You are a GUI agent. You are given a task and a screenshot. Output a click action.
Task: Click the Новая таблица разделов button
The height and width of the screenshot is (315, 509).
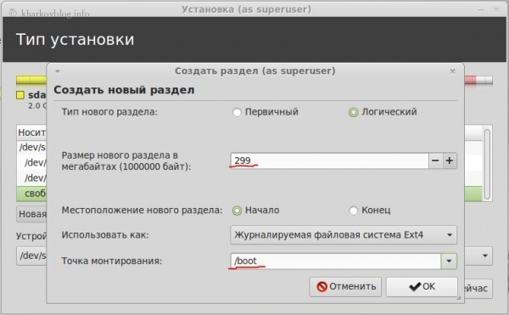point(31,214)
